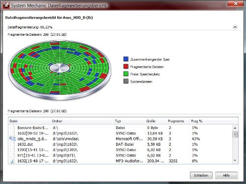Click the 13,04 KB size cell
The width and height of the screenshot is (246, 184).
point(155,133)
